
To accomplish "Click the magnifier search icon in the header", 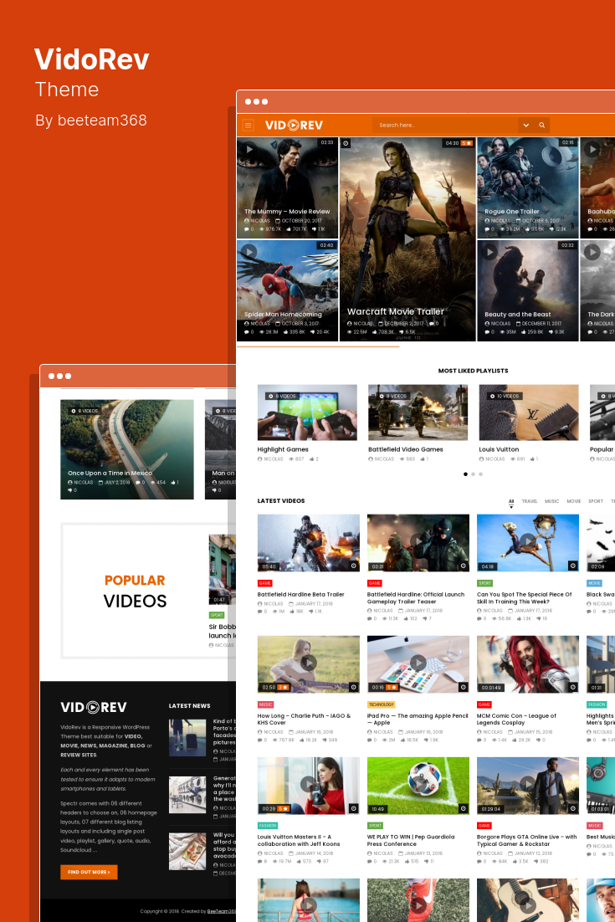I will point(541,125).
